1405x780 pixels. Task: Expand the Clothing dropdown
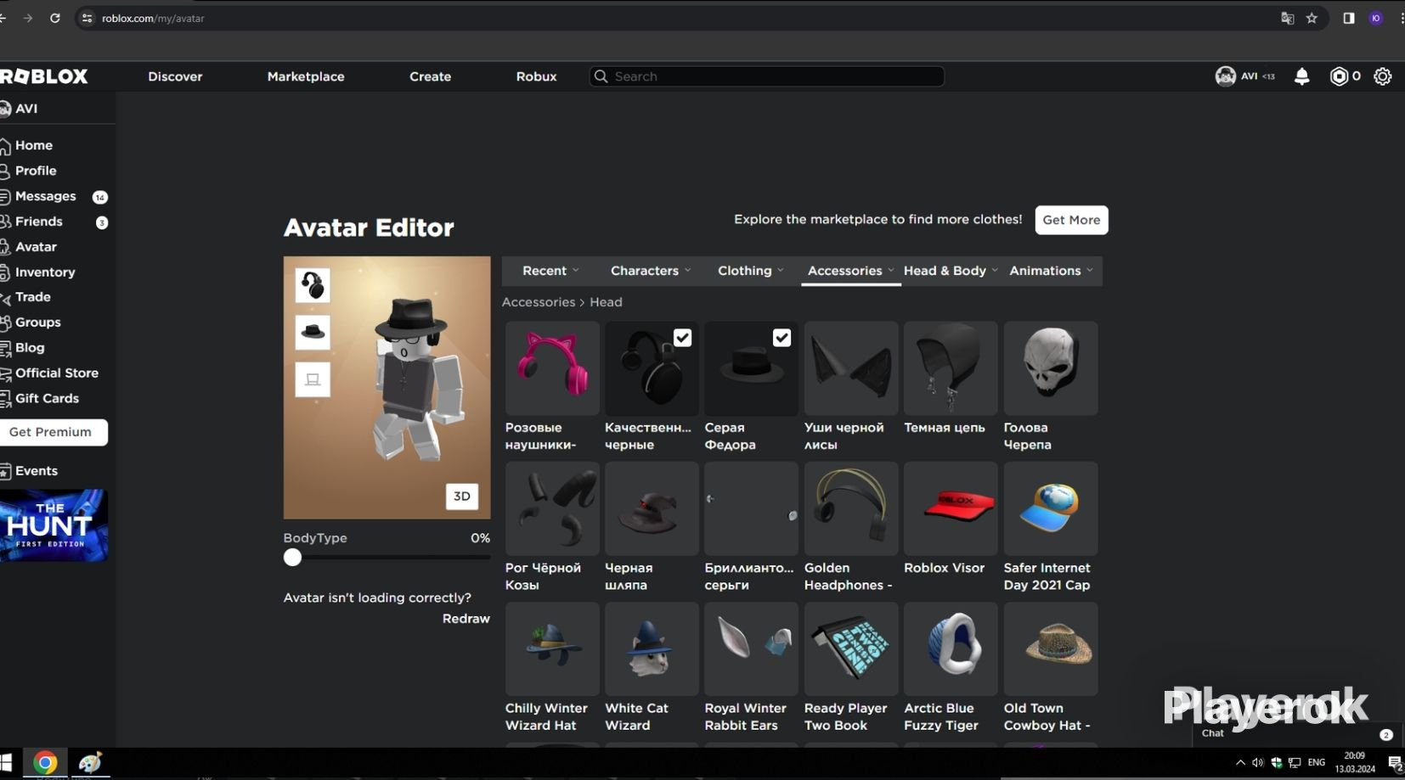(751, 271)
